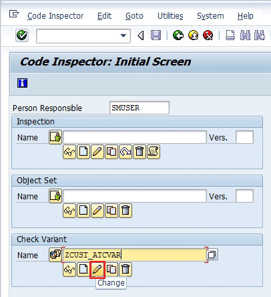Open the command field dropdown arrow
Viewport: 271px width, 297px height.
tap(123, 35)
